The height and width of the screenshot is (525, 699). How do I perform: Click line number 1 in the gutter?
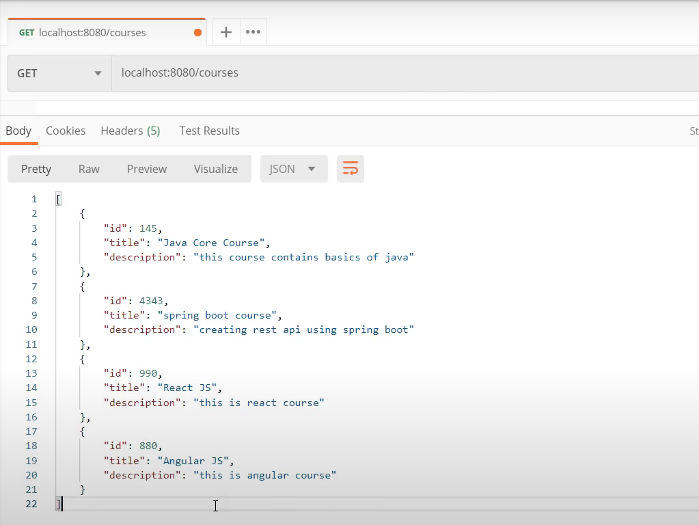pos(34,199)
